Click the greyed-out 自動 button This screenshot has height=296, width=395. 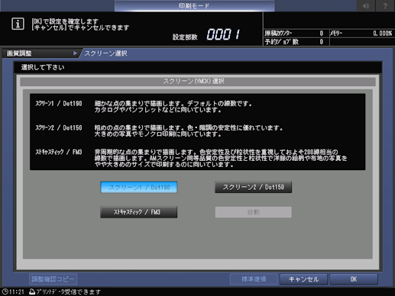click(x=253, y=212)
